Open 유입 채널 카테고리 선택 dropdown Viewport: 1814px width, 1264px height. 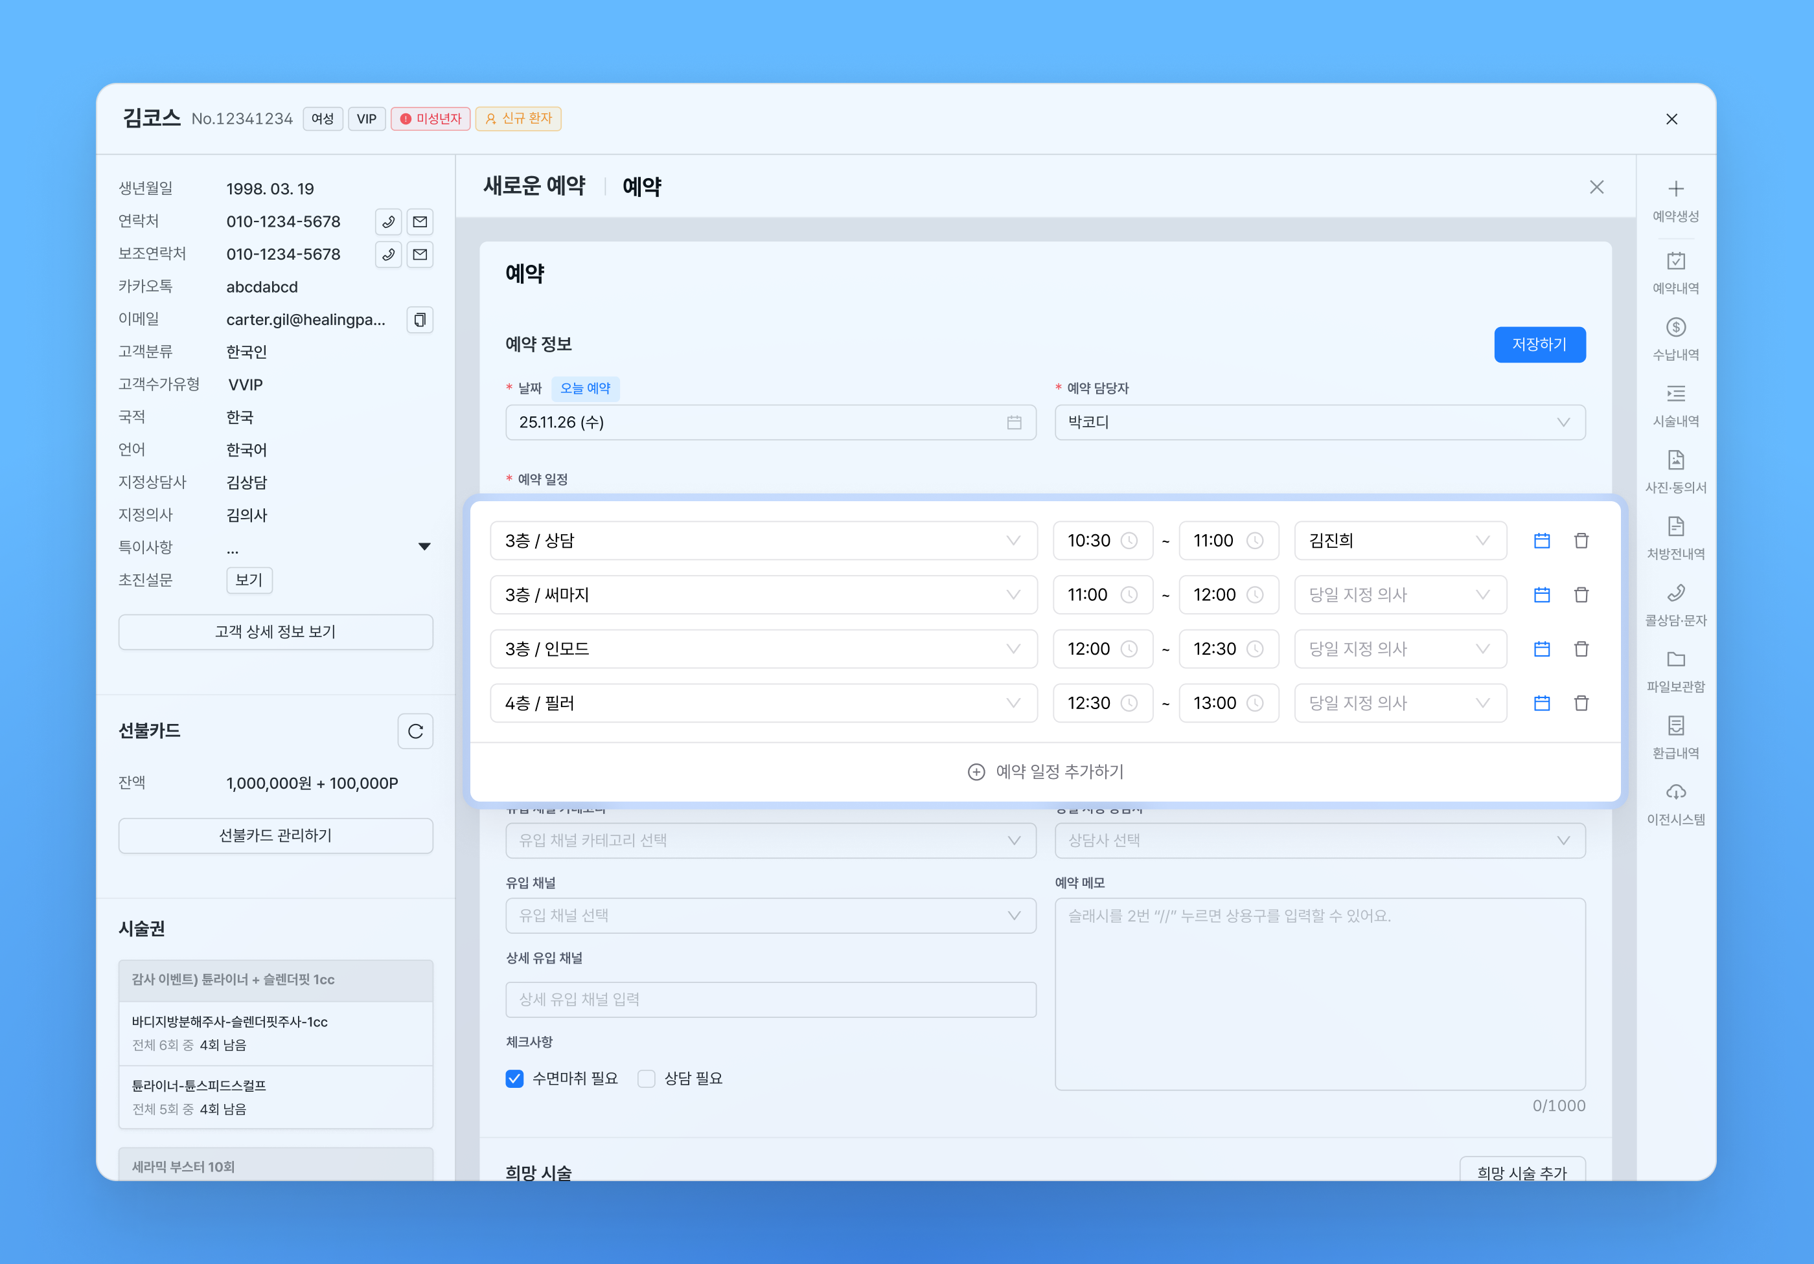[x=770, y=841]
